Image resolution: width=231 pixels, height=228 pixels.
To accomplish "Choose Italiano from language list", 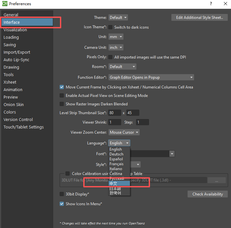I will pos(119,169).
